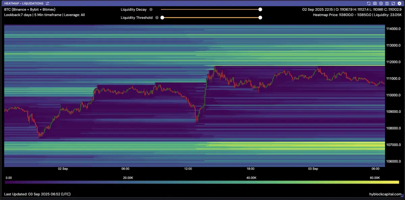Screen dimensions: 405x200
Task: Click the Heatmap Price and Liquidity readout
Action: click(357, 15)
